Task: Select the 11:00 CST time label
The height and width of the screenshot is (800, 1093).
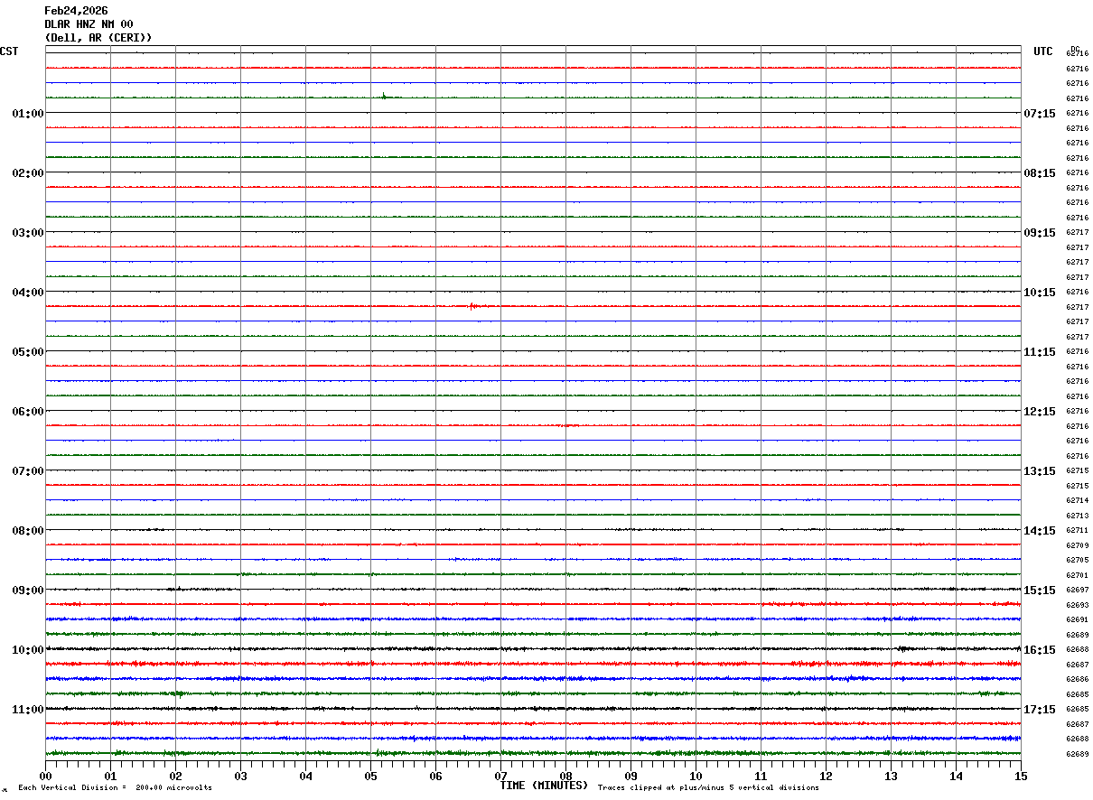Action: click(27, 710)
